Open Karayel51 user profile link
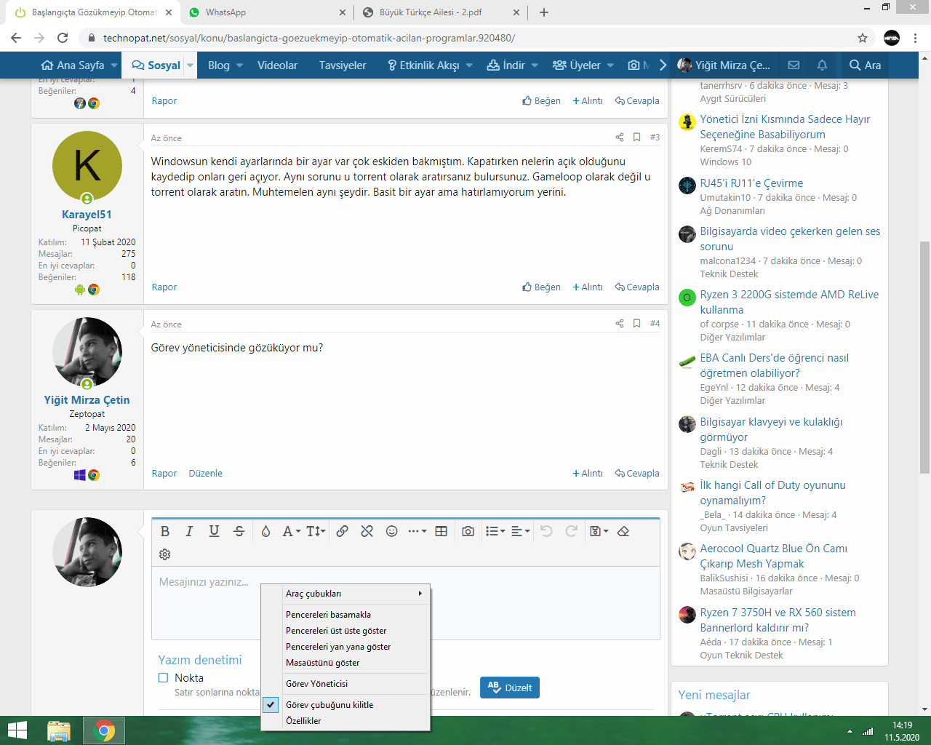Viewport: 931px width, 745px height. point(87,215)
